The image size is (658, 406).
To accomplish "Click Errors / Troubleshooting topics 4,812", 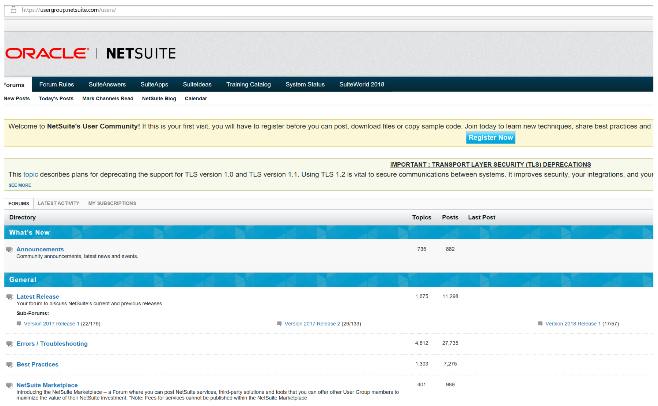I will click(x=422, y=343).
